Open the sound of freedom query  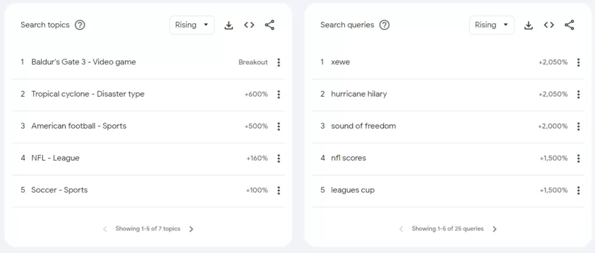[x=363, y=126]
